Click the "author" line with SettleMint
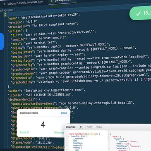151x151 pixels. tap(46, 91)
